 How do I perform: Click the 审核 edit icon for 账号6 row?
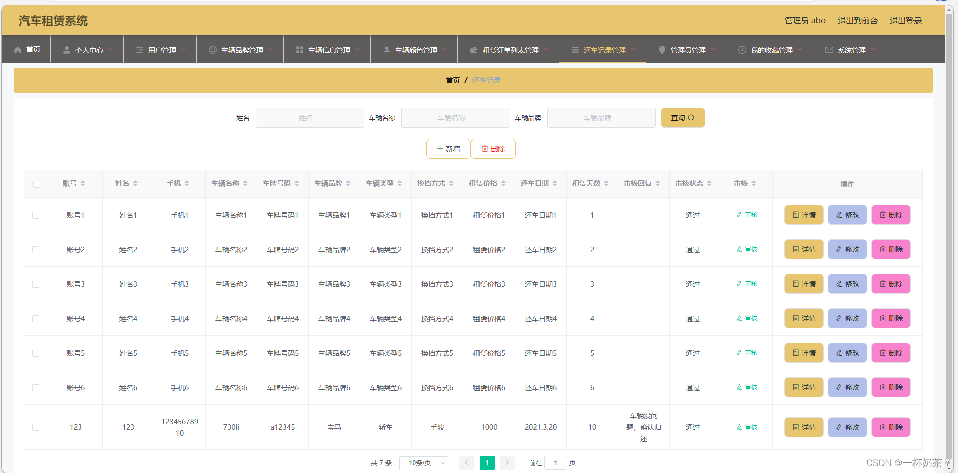(739, 387)
